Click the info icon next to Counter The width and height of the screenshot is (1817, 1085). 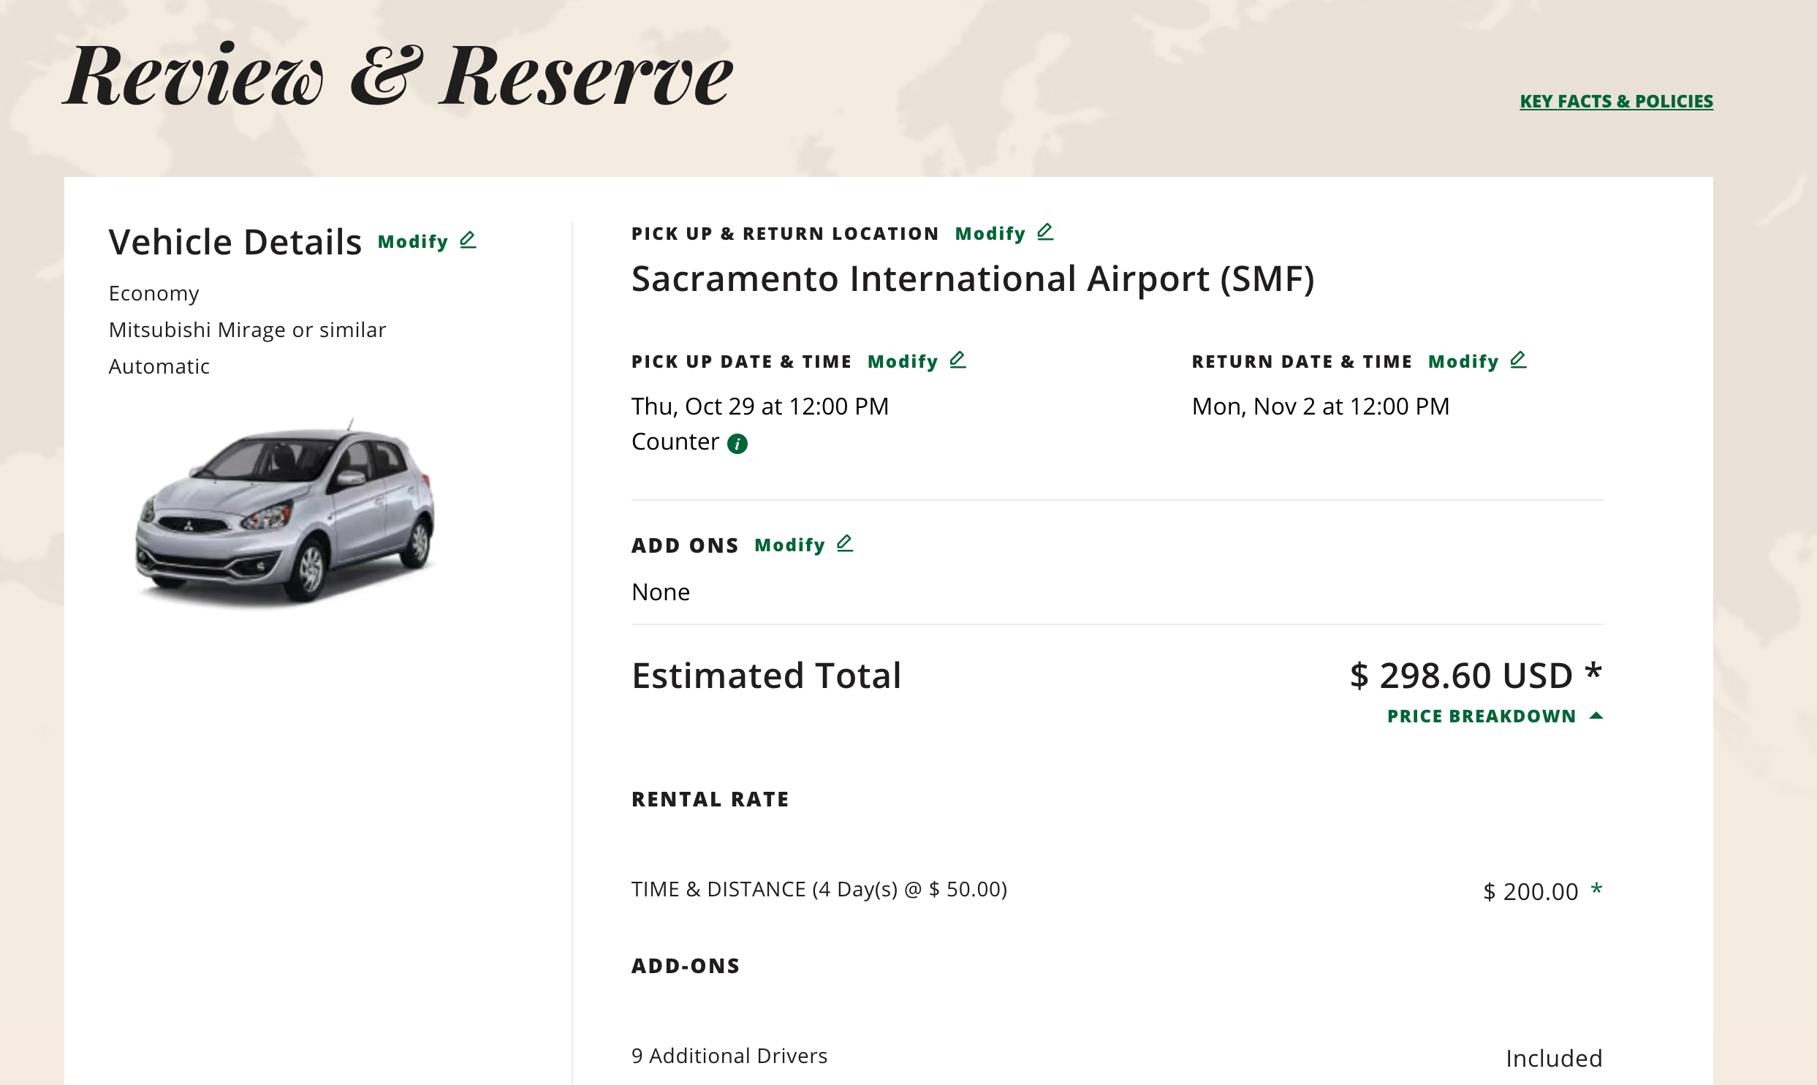[x=737, y=444]
